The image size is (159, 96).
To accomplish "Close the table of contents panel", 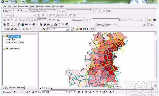I will (x=37, y=33).
